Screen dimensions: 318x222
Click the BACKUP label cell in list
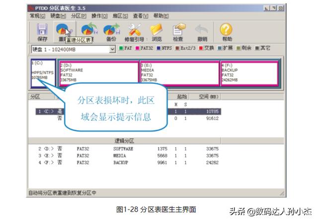(x=121, y=162)
